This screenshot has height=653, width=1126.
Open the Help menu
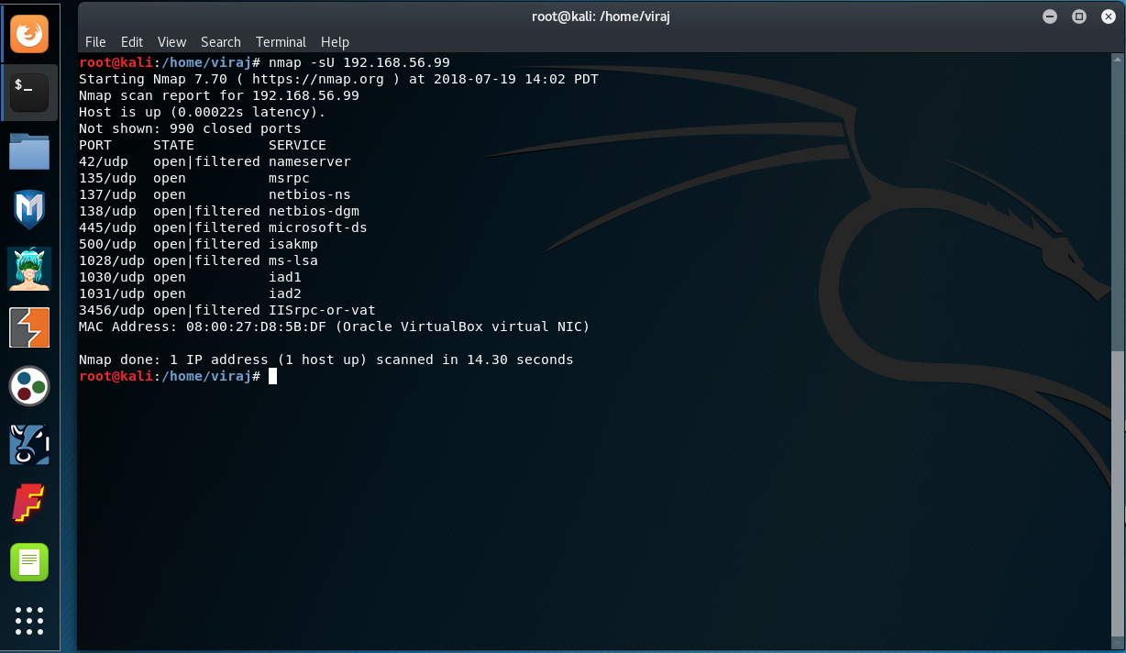tap(335, 42)
